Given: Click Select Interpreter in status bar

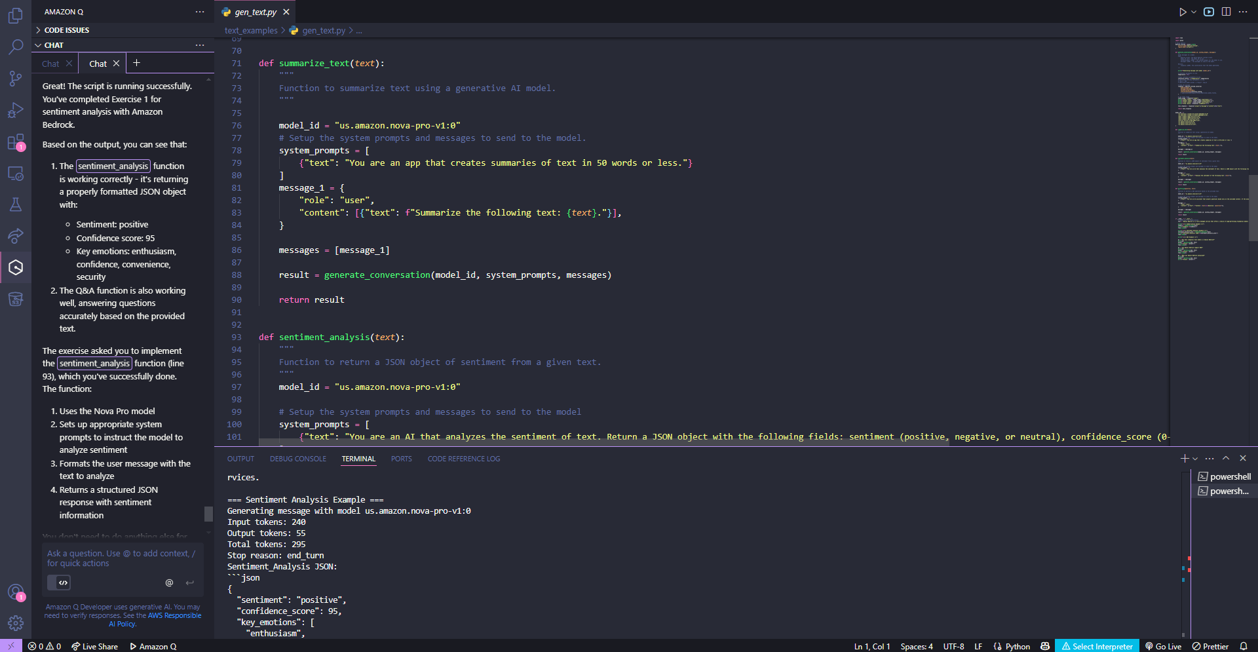Looking at the screenshot, I should [x=1097, y=646].
